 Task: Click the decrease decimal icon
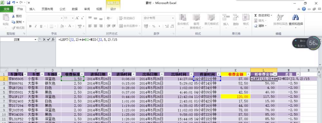(172, 26)
